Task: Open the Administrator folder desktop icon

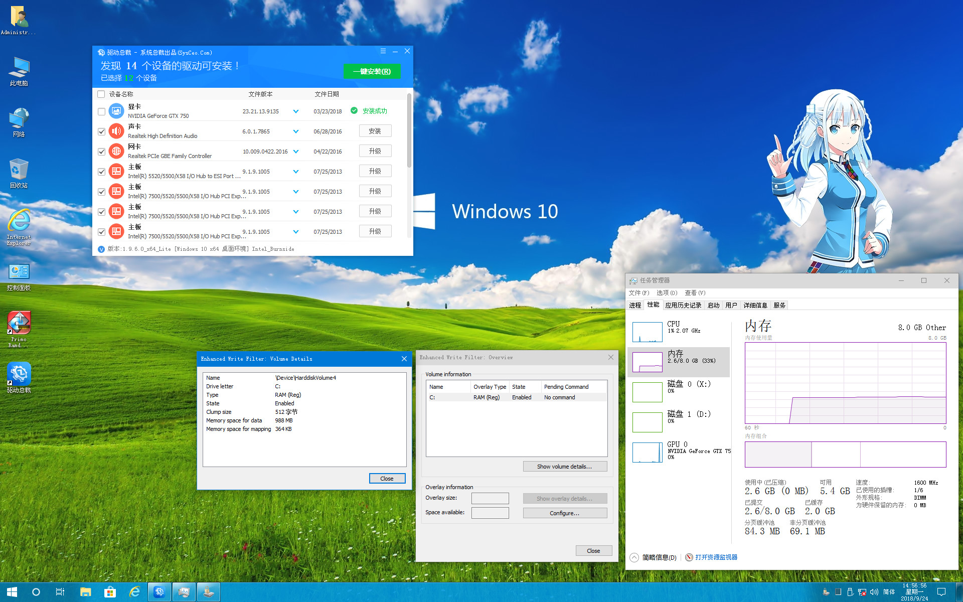Action: pyautogui.click(x=19, y=20)
